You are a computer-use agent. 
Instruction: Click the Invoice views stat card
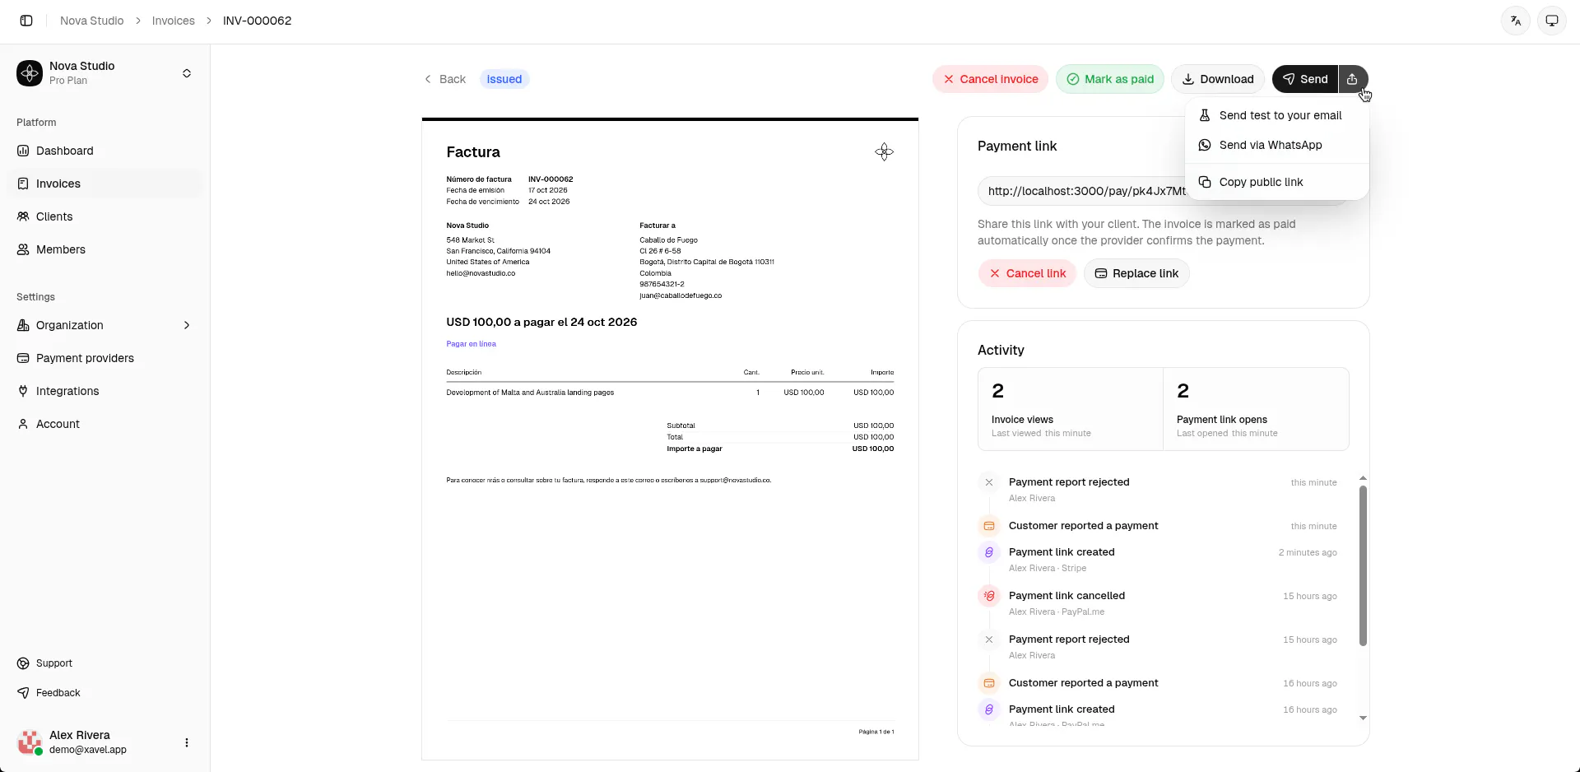(x=1071, y=409)
